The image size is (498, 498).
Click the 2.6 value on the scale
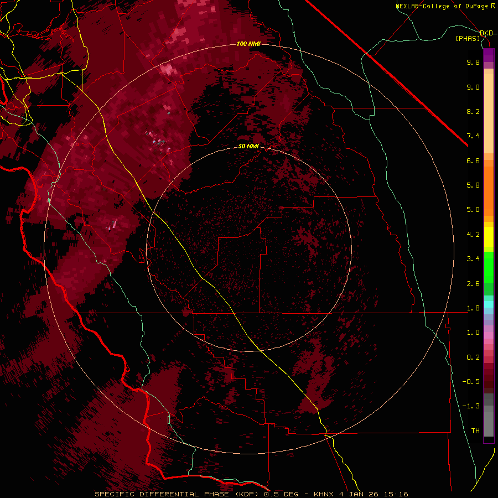473,284
